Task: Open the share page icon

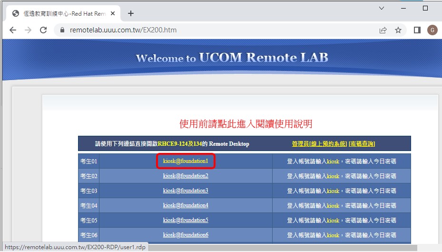Action: click(383, 30)
